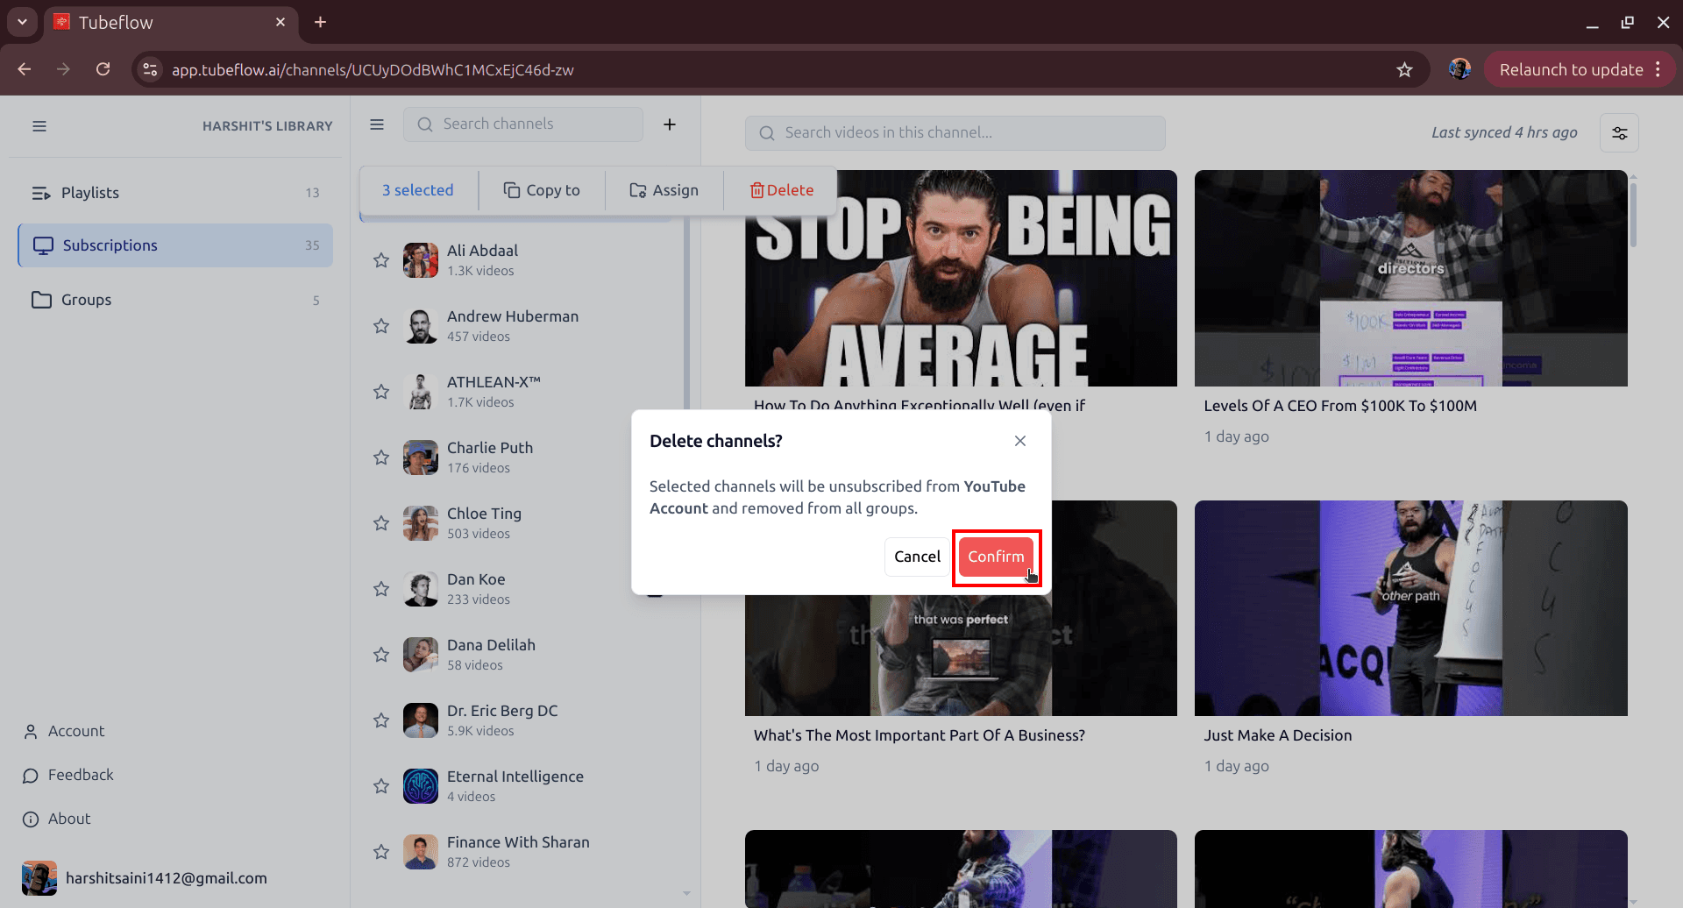The image size is (1683, 908).
Task: Click the search videos input field
Action: click(x=955, y=132)
